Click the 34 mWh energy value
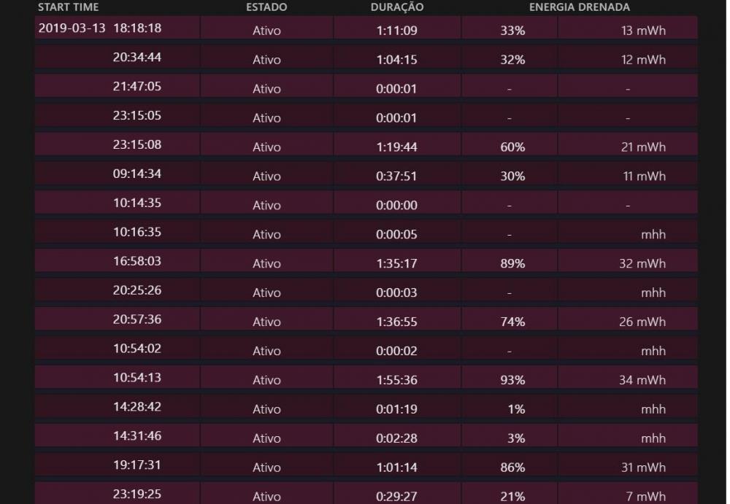The height and width of the screenshot is (504, 730). 642,380
